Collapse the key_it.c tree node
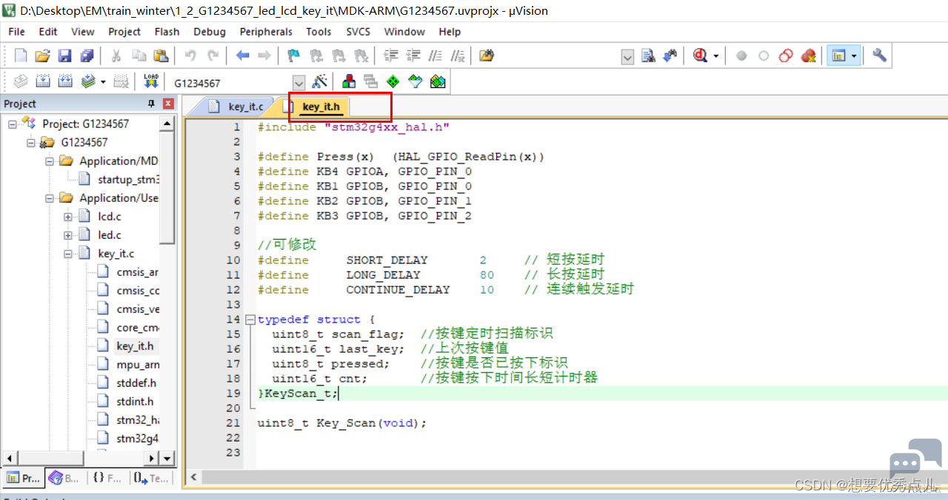This screenshot has height=500, width=948. pyautogui.click(x=68, y=254)
